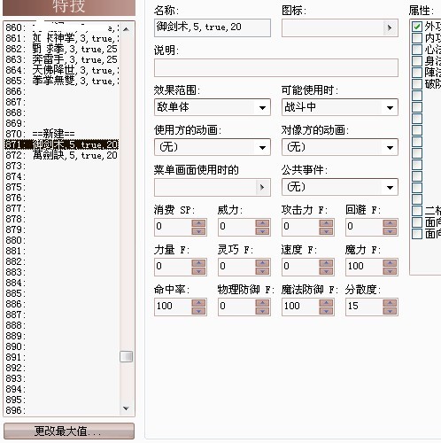
Task: Select empty skill slot 896
Action: pos(61,410)
